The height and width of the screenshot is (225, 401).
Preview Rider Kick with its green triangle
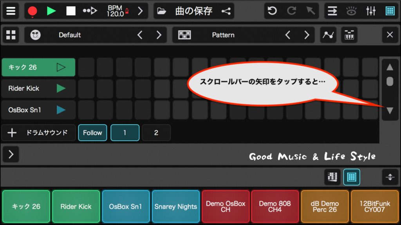(x=61, y=89)
